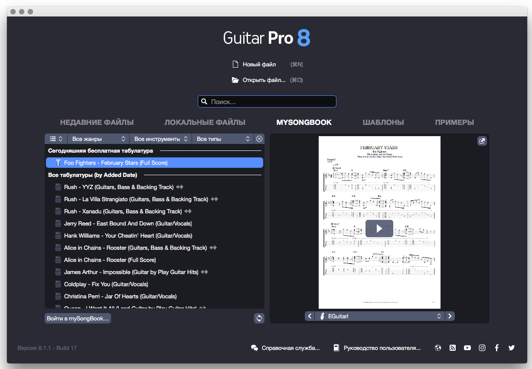Click the Instagram icon

point(482,348)
